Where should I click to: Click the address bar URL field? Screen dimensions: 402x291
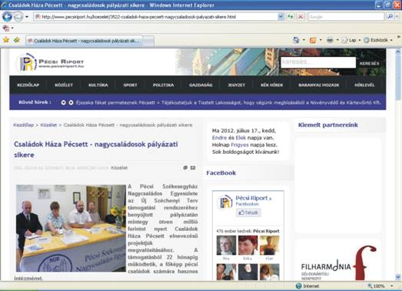coord(155,17)
